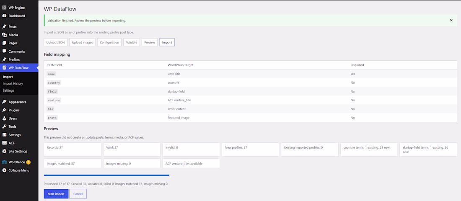
Task: Click the Appearance paintbrush icon
Action: pos(4,102)
